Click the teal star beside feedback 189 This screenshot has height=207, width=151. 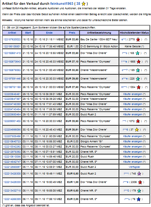tap(138, 70)
